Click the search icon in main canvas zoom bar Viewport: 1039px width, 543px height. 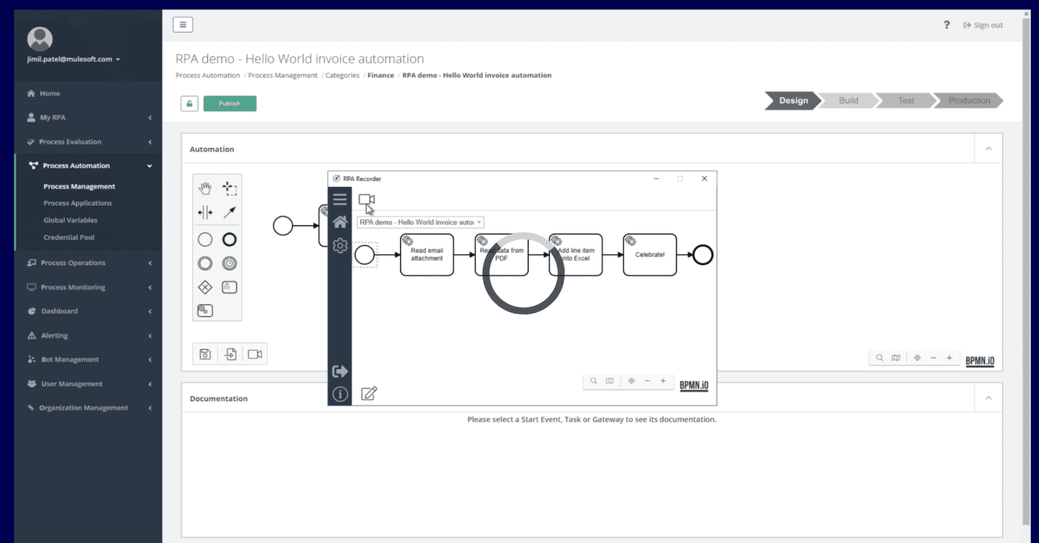880,358
